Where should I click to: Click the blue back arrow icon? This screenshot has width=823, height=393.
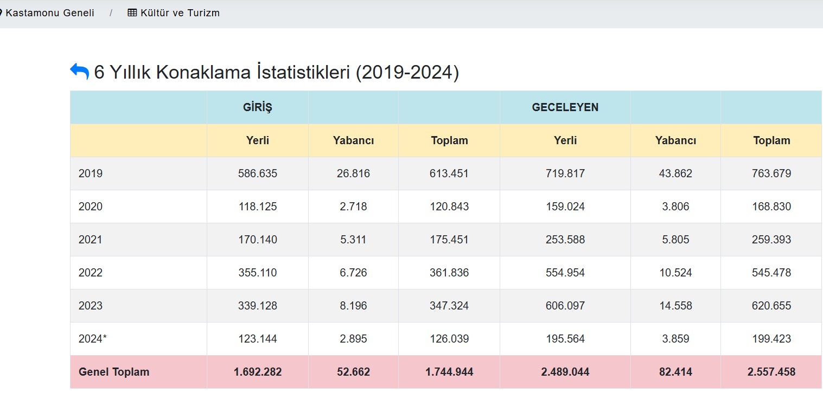[79, 72]
